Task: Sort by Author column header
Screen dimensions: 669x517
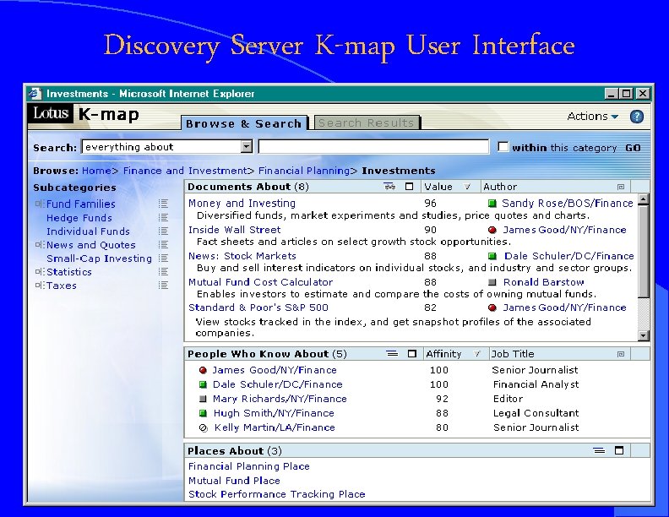Action: click(500, 187)
